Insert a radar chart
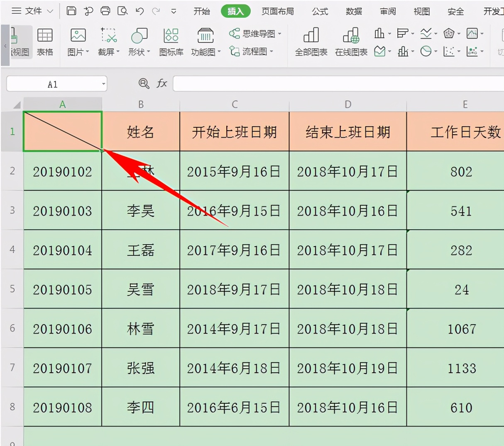 (x=449, y=33)
